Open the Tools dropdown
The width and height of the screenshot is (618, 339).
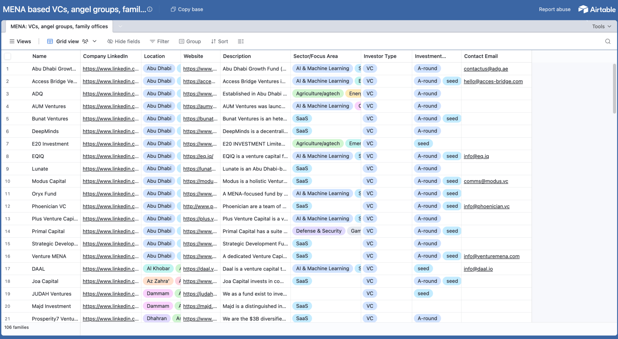click(602, 26)
